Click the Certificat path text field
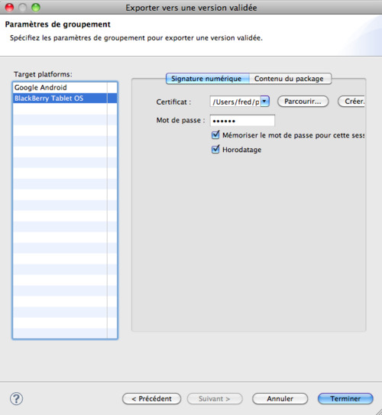The image size is (382, 415). click(235, 102)
